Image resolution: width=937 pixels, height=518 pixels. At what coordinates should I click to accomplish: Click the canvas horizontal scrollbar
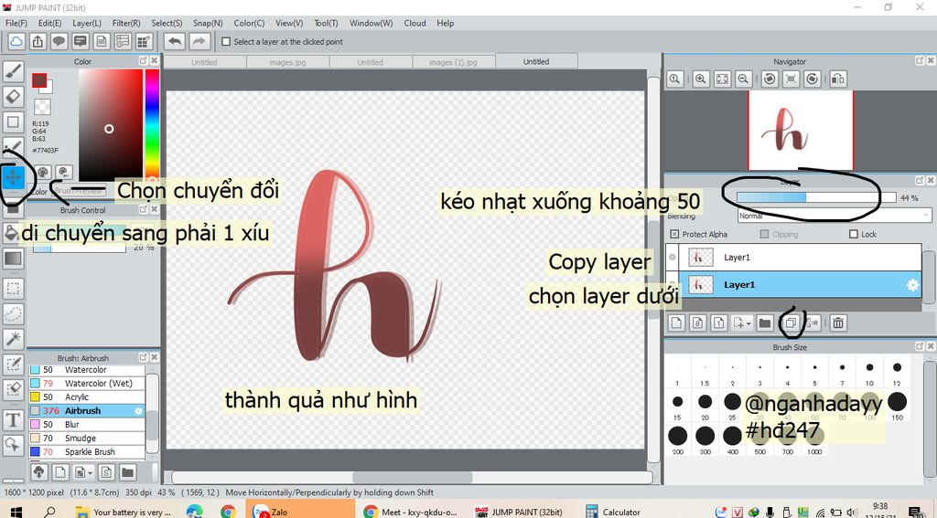click(412, 478)
